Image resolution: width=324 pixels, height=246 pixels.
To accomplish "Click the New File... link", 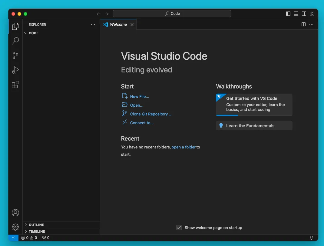I will point(140,96).
